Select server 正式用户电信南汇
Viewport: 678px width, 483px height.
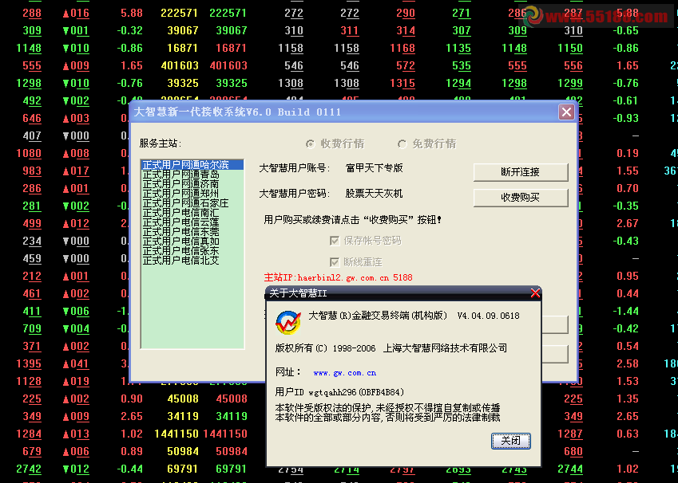[x=192, y=212]
